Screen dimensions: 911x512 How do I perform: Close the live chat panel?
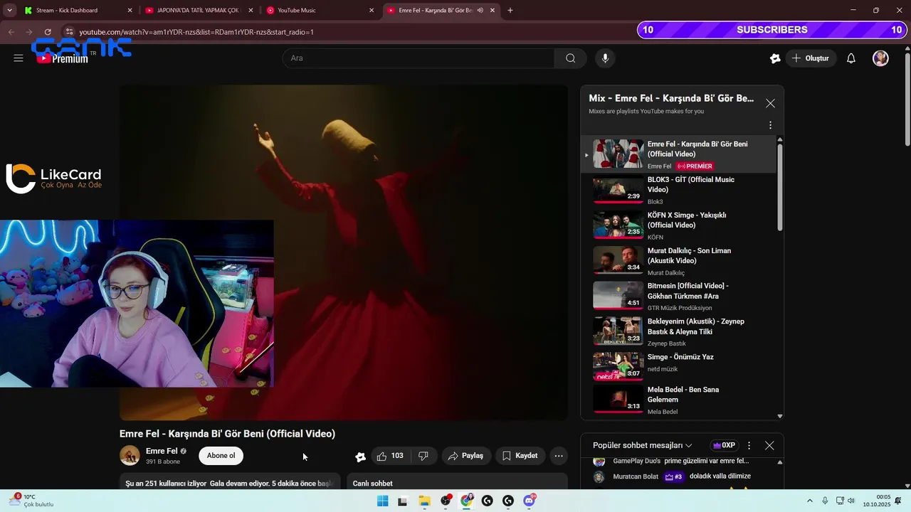(769, 445)
